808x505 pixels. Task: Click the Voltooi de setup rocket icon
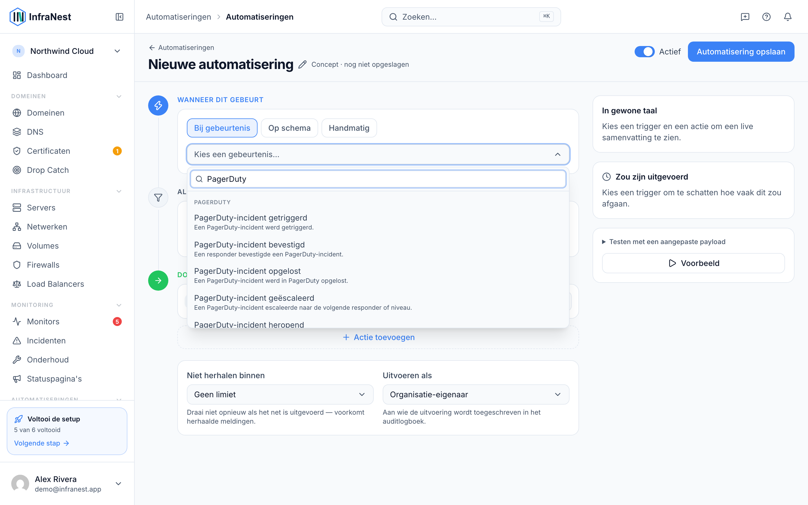19,419
